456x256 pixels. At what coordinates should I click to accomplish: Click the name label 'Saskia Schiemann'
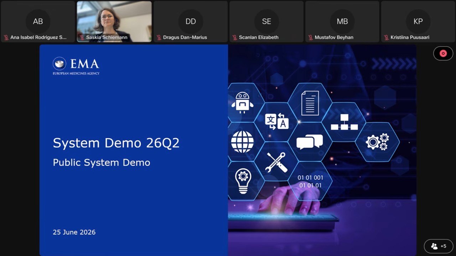(107, 37)
